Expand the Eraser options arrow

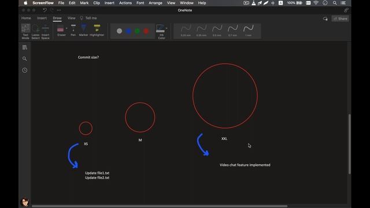(66, 28)
